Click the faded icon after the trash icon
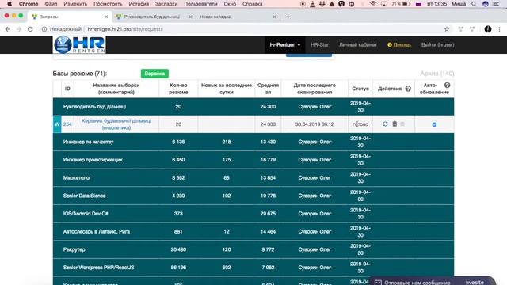507x285 pixels. click(x=402, y=123)
